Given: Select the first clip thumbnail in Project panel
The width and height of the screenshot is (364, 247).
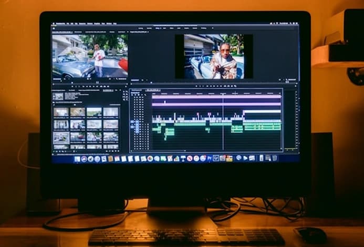Looking at the screenshot, I should (x=61, y=112).
